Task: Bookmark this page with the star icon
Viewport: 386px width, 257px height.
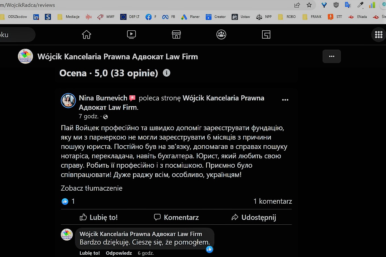Action: (x=309, y=5)
